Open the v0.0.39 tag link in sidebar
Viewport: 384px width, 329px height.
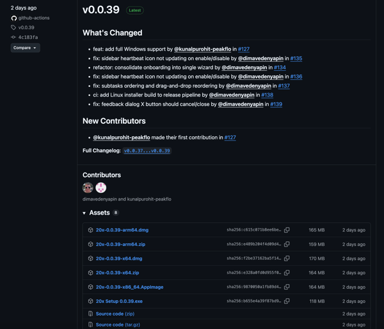(26, 27)
